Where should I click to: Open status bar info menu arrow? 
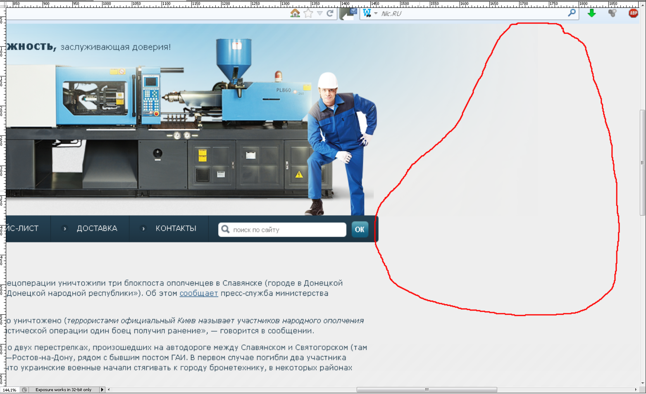click(102, 389)
